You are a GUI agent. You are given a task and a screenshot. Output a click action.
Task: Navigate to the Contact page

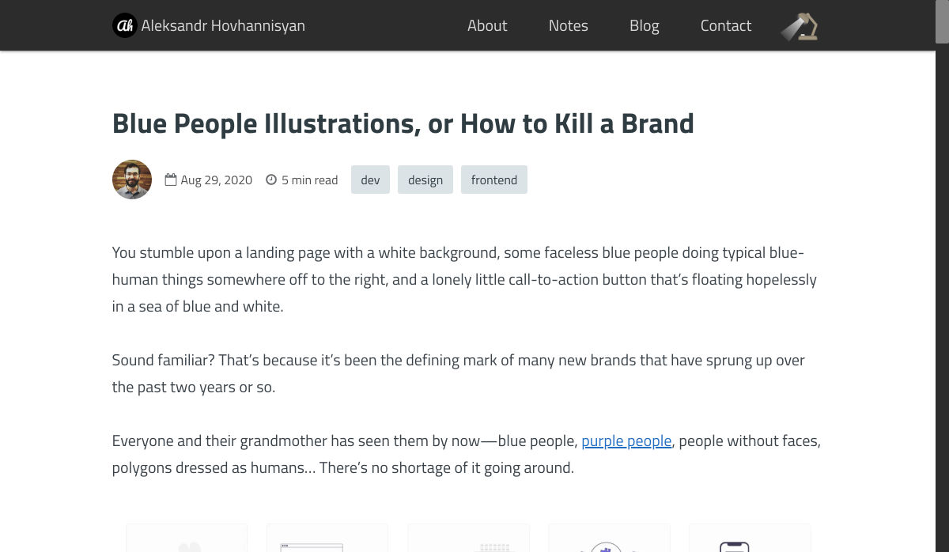[725, 25]
